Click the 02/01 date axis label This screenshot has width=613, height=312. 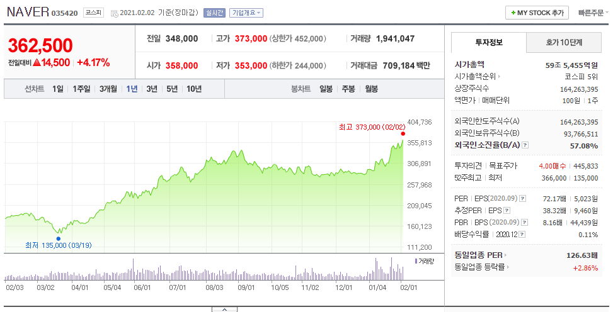[408, 288]
